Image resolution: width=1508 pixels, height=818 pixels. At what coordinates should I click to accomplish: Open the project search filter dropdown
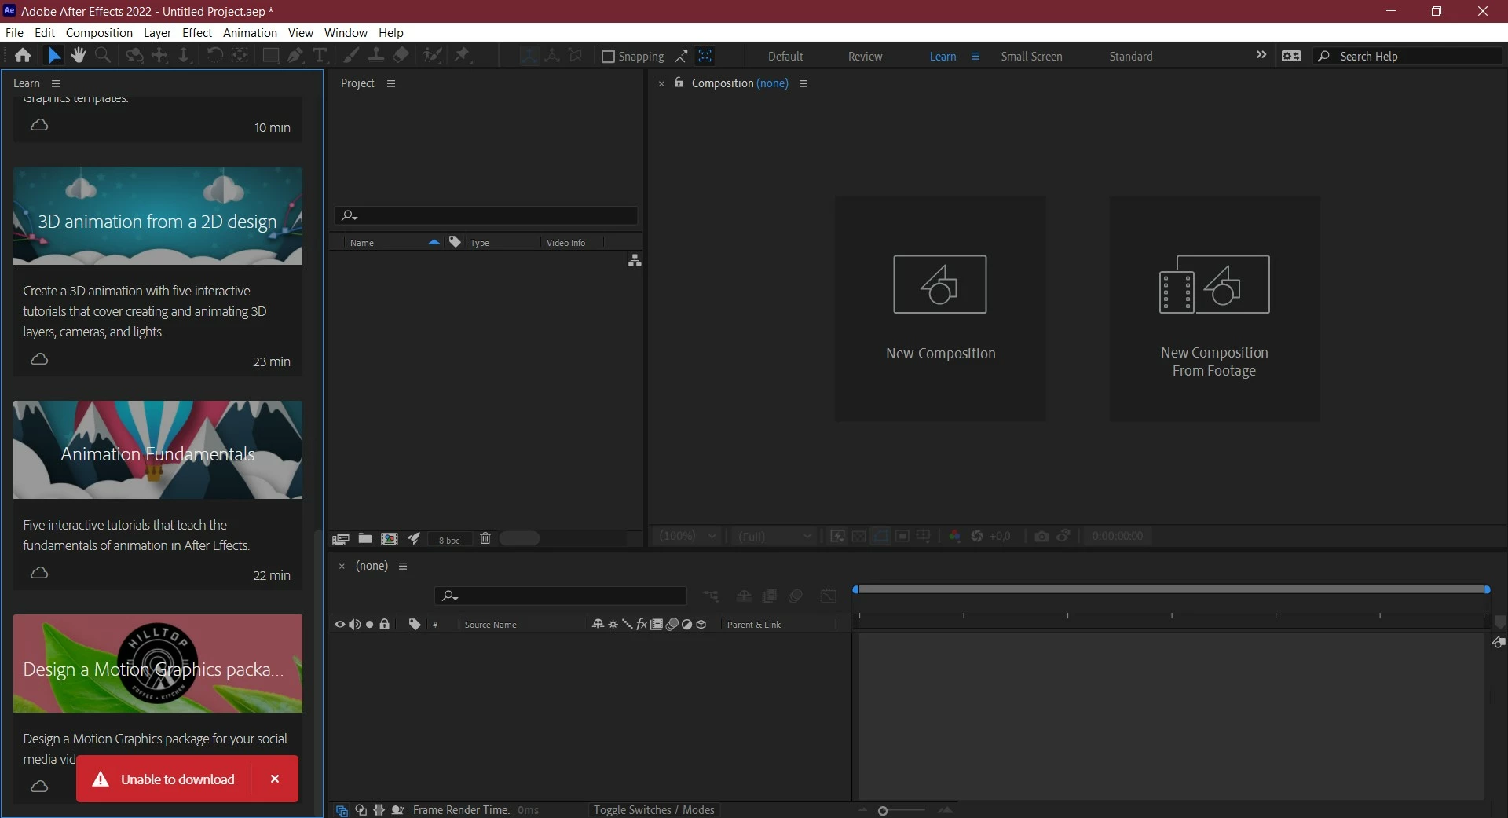click(350, 215)
